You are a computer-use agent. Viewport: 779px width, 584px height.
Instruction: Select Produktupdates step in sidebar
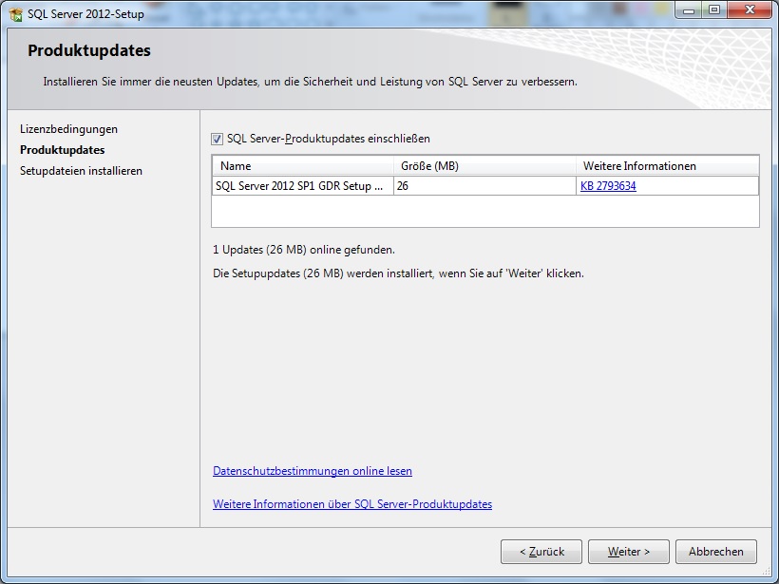coord(62,150)
